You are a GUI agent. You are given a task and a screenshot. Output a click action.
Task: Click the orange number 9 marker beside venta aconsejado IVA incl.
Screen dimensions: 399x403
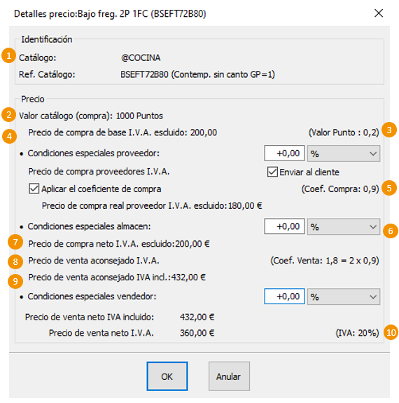[15, 281]
